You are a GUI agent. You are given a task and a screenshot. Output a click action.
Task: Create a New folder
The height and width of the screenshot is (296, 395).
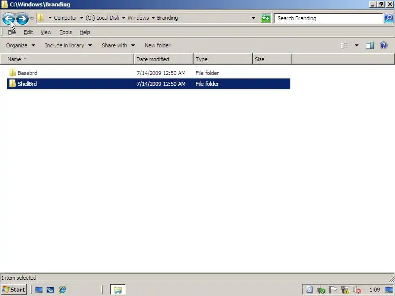click(158, 45)
